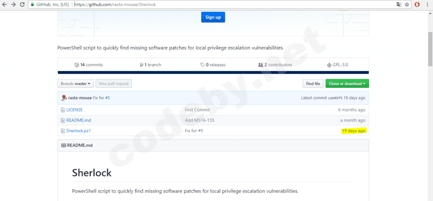Image resolution: width=433 pixels, height=201 pixels.
Task: Click the README.md panel header title
Action: tap(80, 145)
